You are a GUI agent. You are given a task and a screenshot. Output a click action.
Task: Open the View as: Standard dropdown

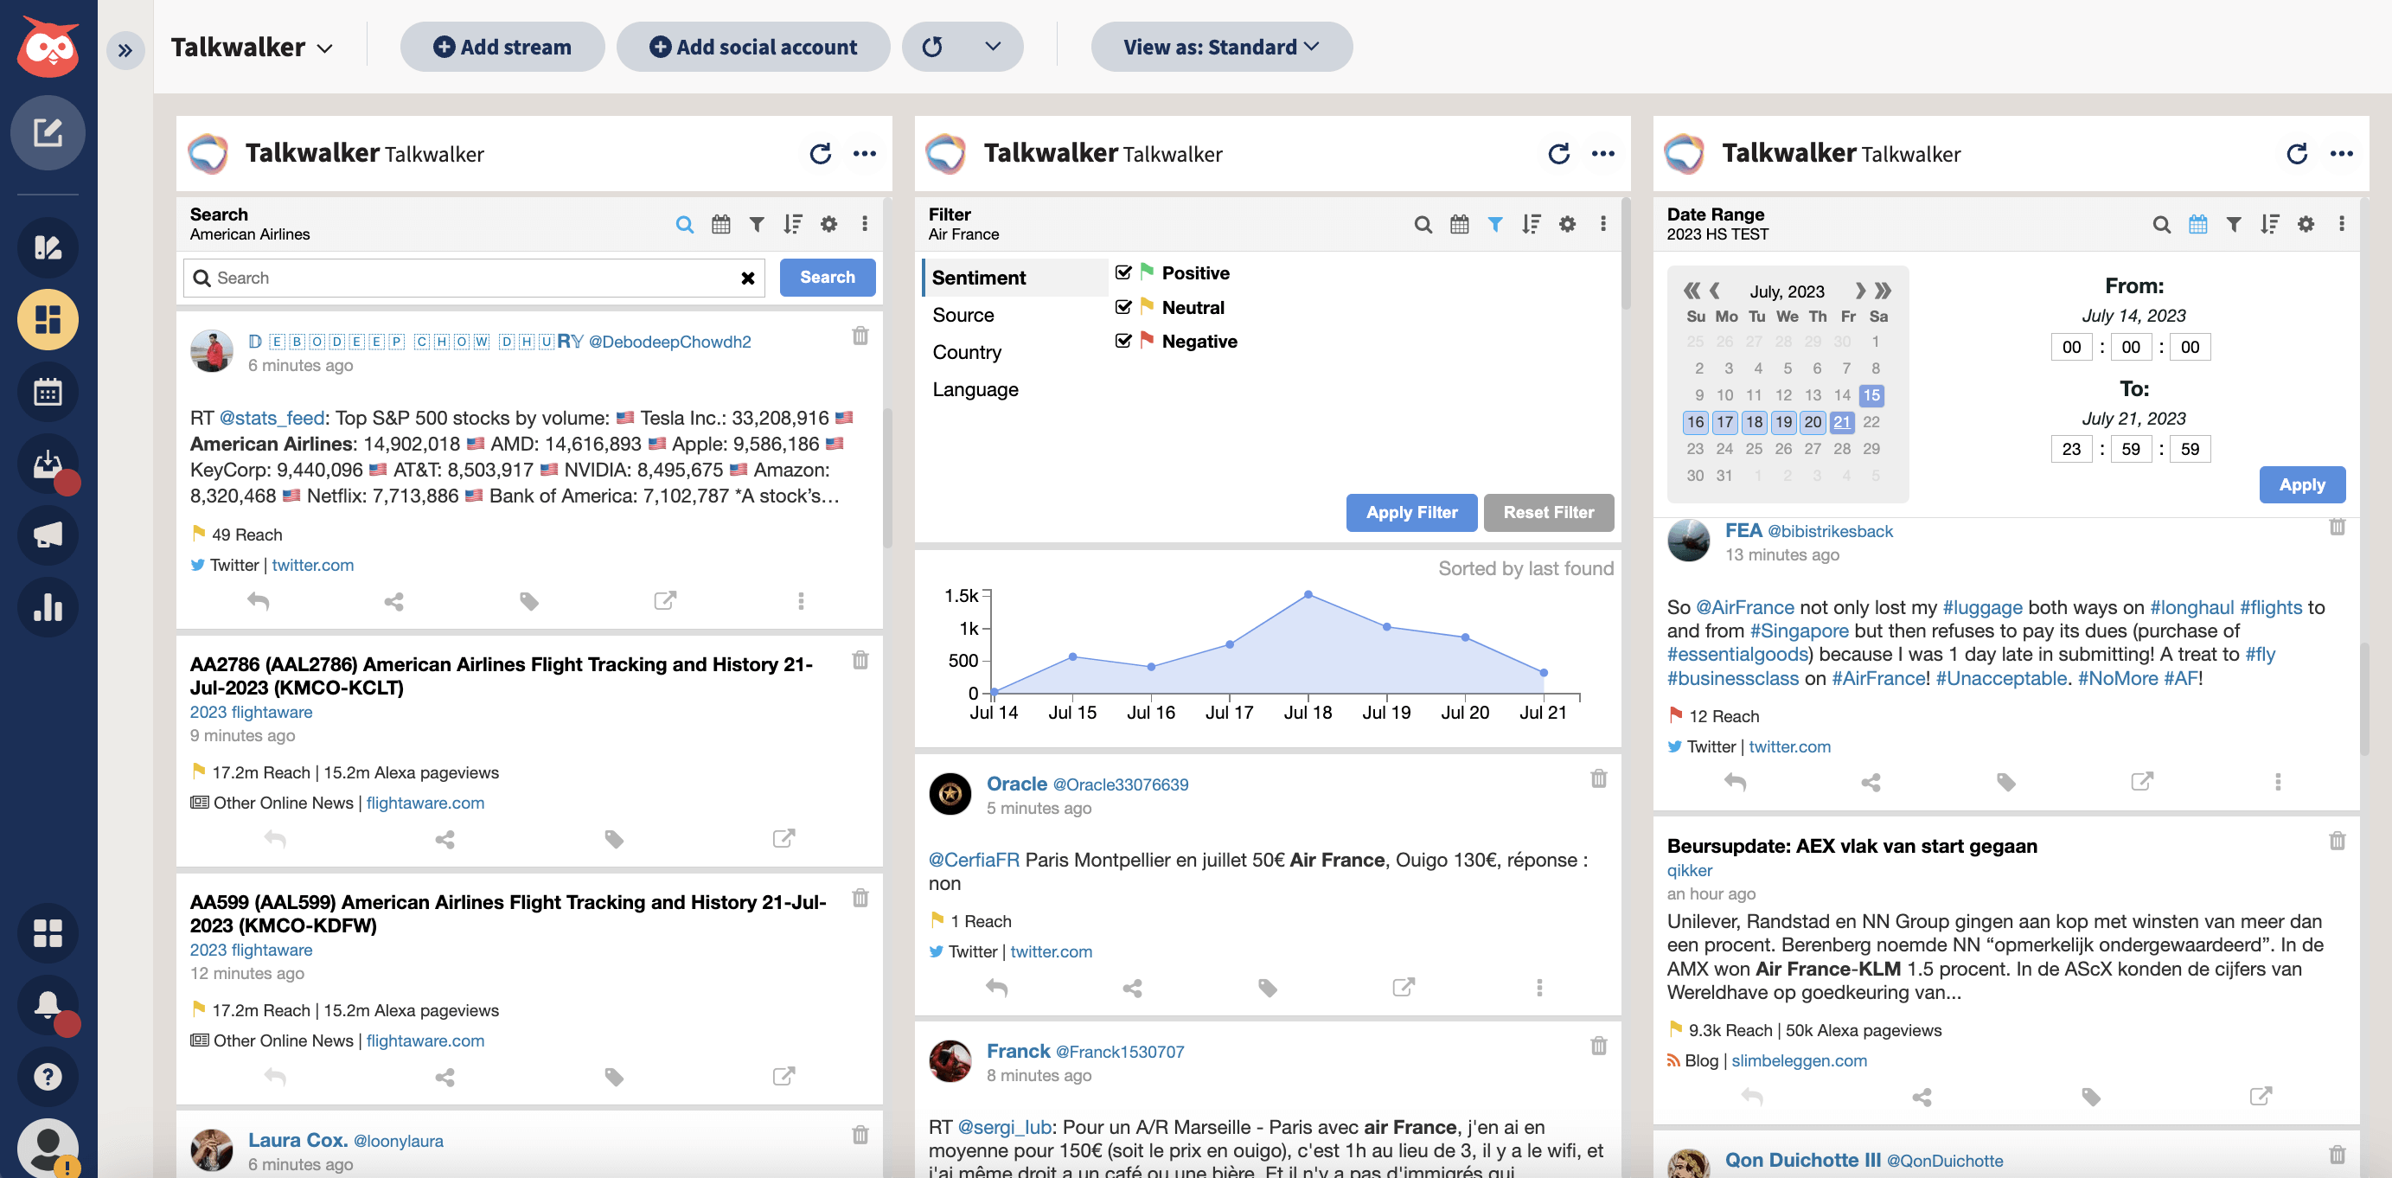[1221, 47]
